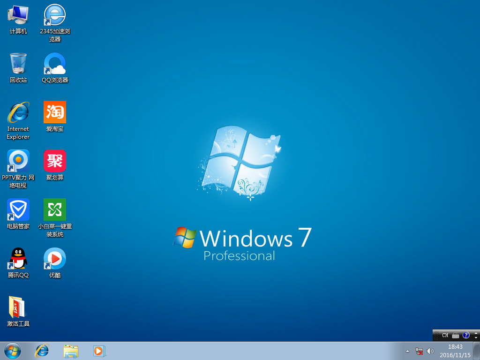
Task: Open 腾讯QQ from the desktop
Action: coord(17,258)
